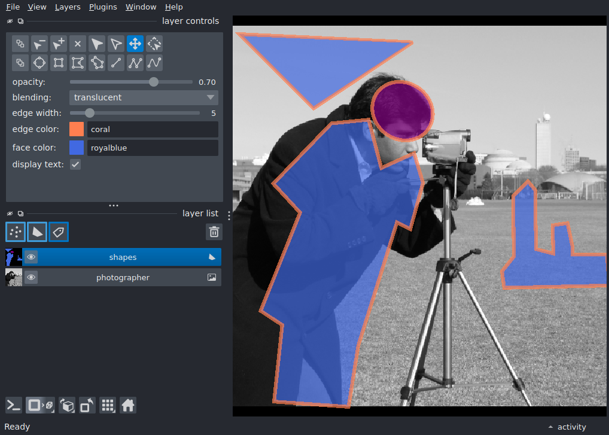Open the Layers menu
This screenshot has height=435, width=609.
tap(68, 7)
